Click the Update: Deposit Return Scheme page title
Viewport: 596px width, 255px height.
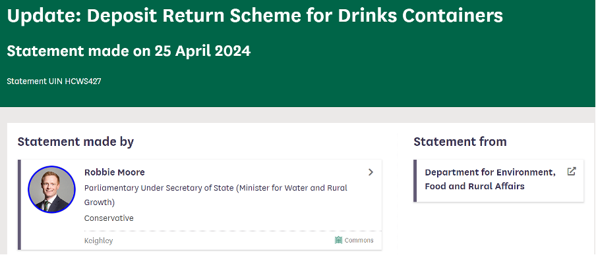tap(254, 16)
